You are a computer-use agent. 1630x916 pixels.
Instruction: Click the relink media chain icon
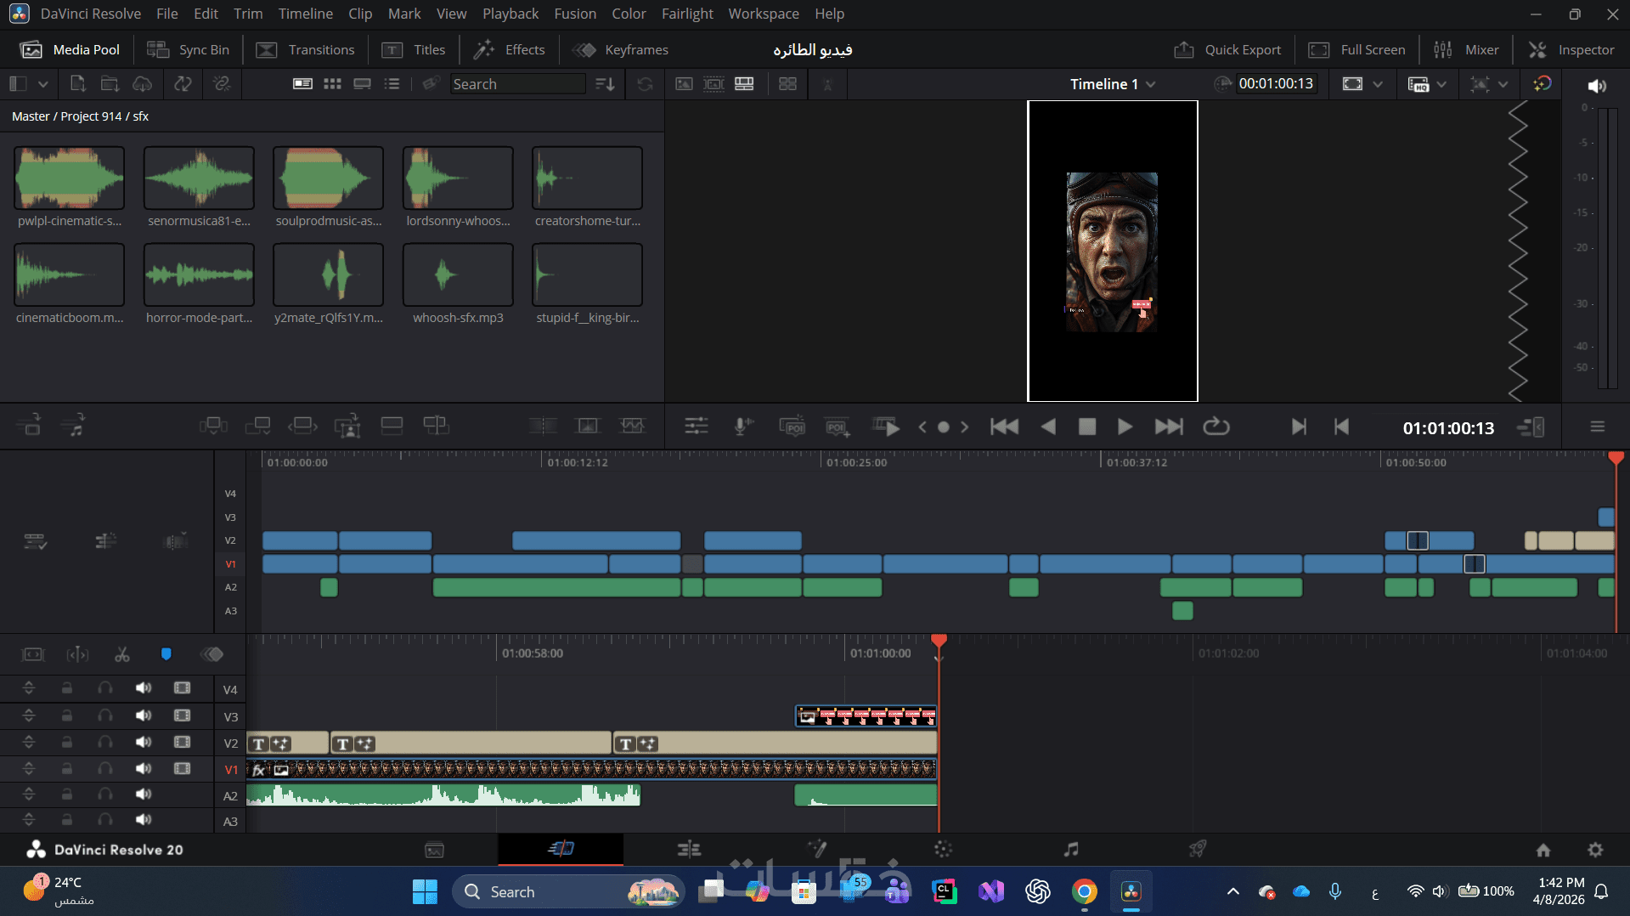pos(222,83)
